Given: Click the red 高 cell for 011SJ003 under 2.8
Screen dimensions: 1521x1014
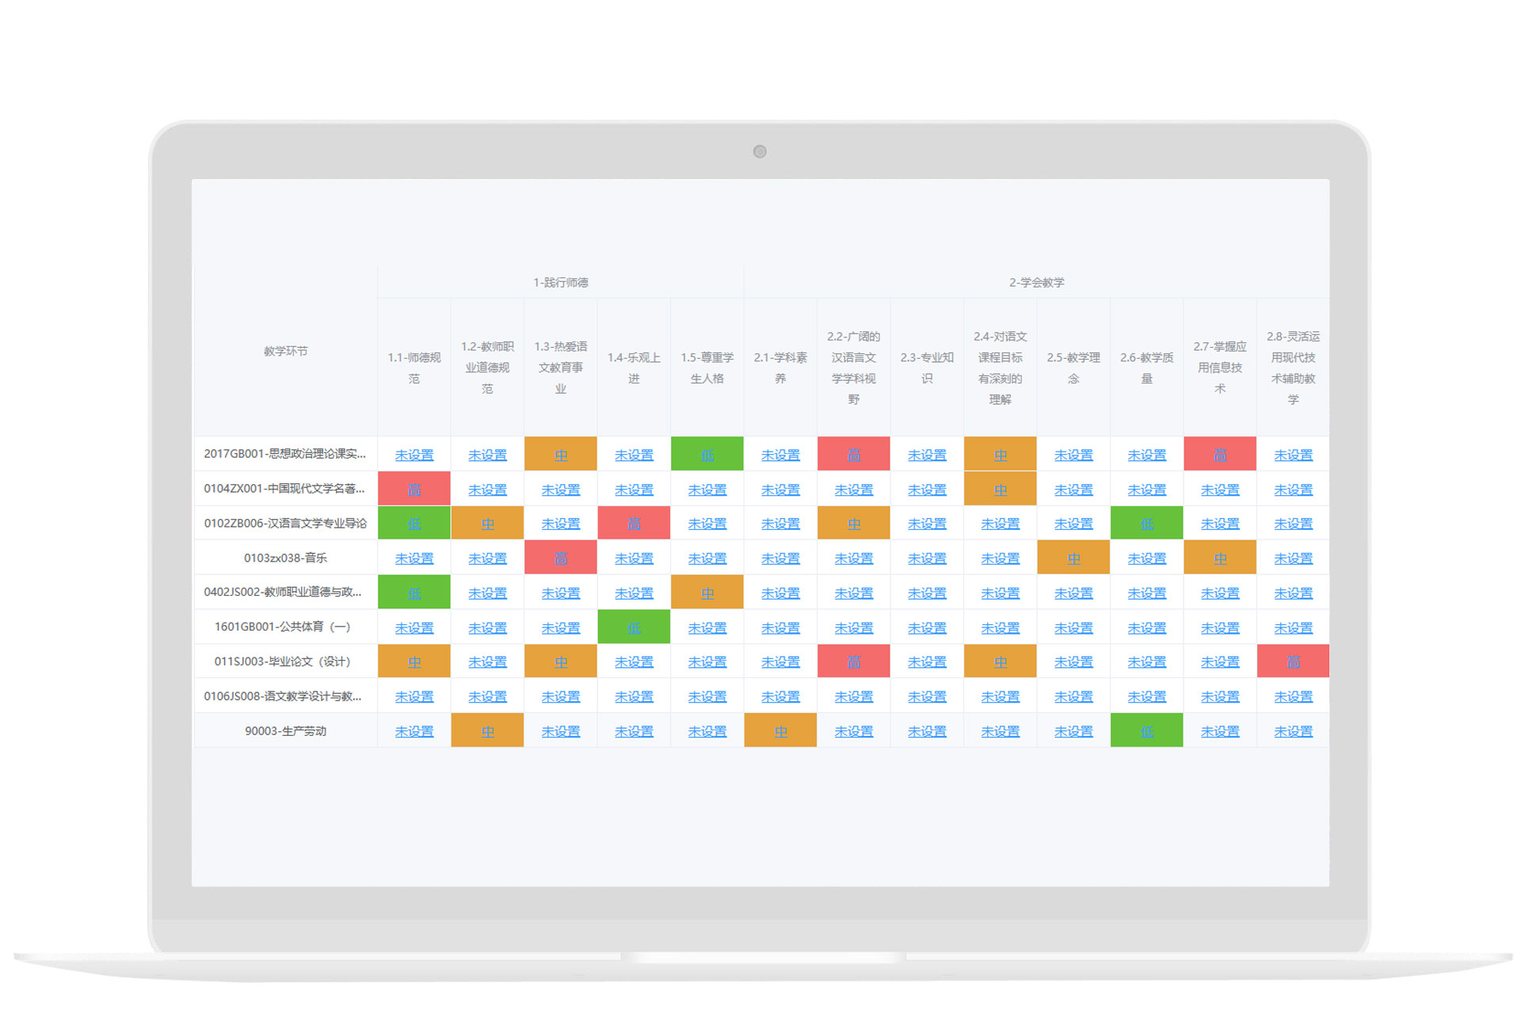Looking at the screenshot, I should (1293, 661).
